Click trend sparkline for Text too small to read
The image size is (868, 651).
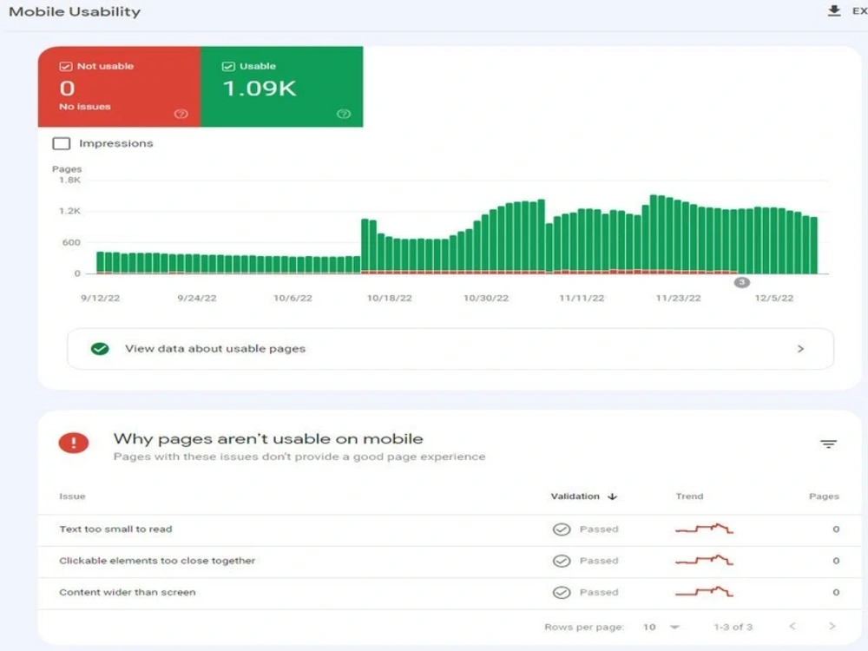tap(704, 529)
